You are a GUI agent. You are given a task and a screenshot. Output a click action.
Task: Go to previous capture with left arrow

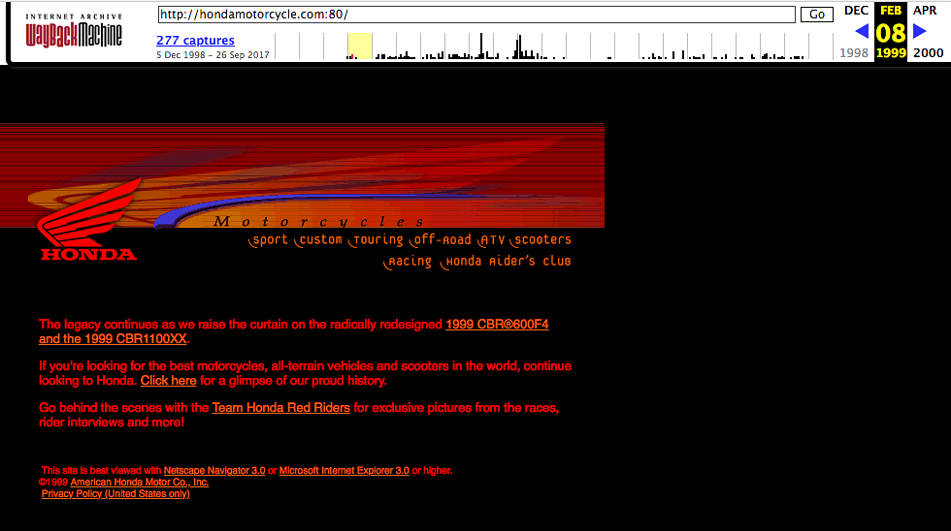coord(861,31)
